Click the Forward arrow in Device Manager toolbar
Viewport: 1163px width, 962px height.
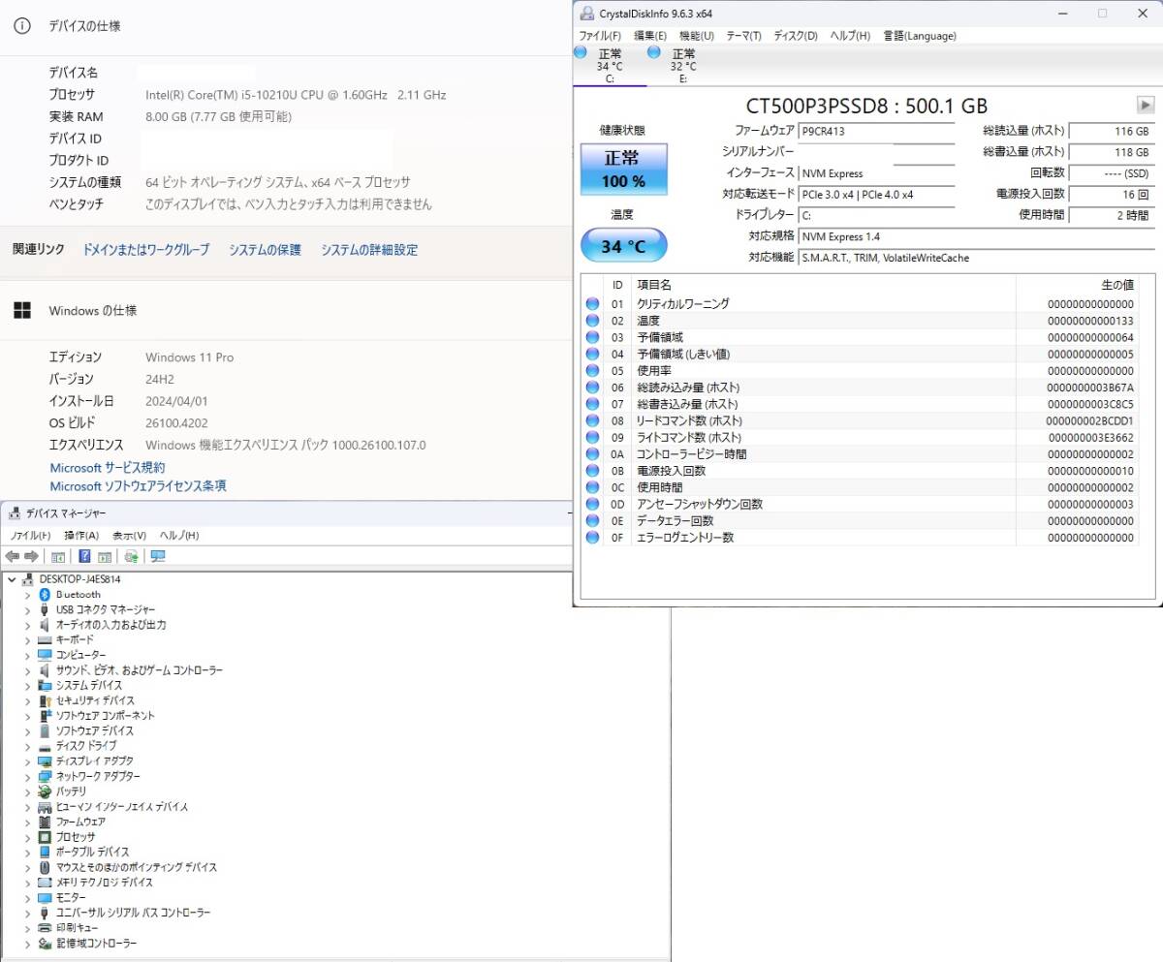pos(31,556)
